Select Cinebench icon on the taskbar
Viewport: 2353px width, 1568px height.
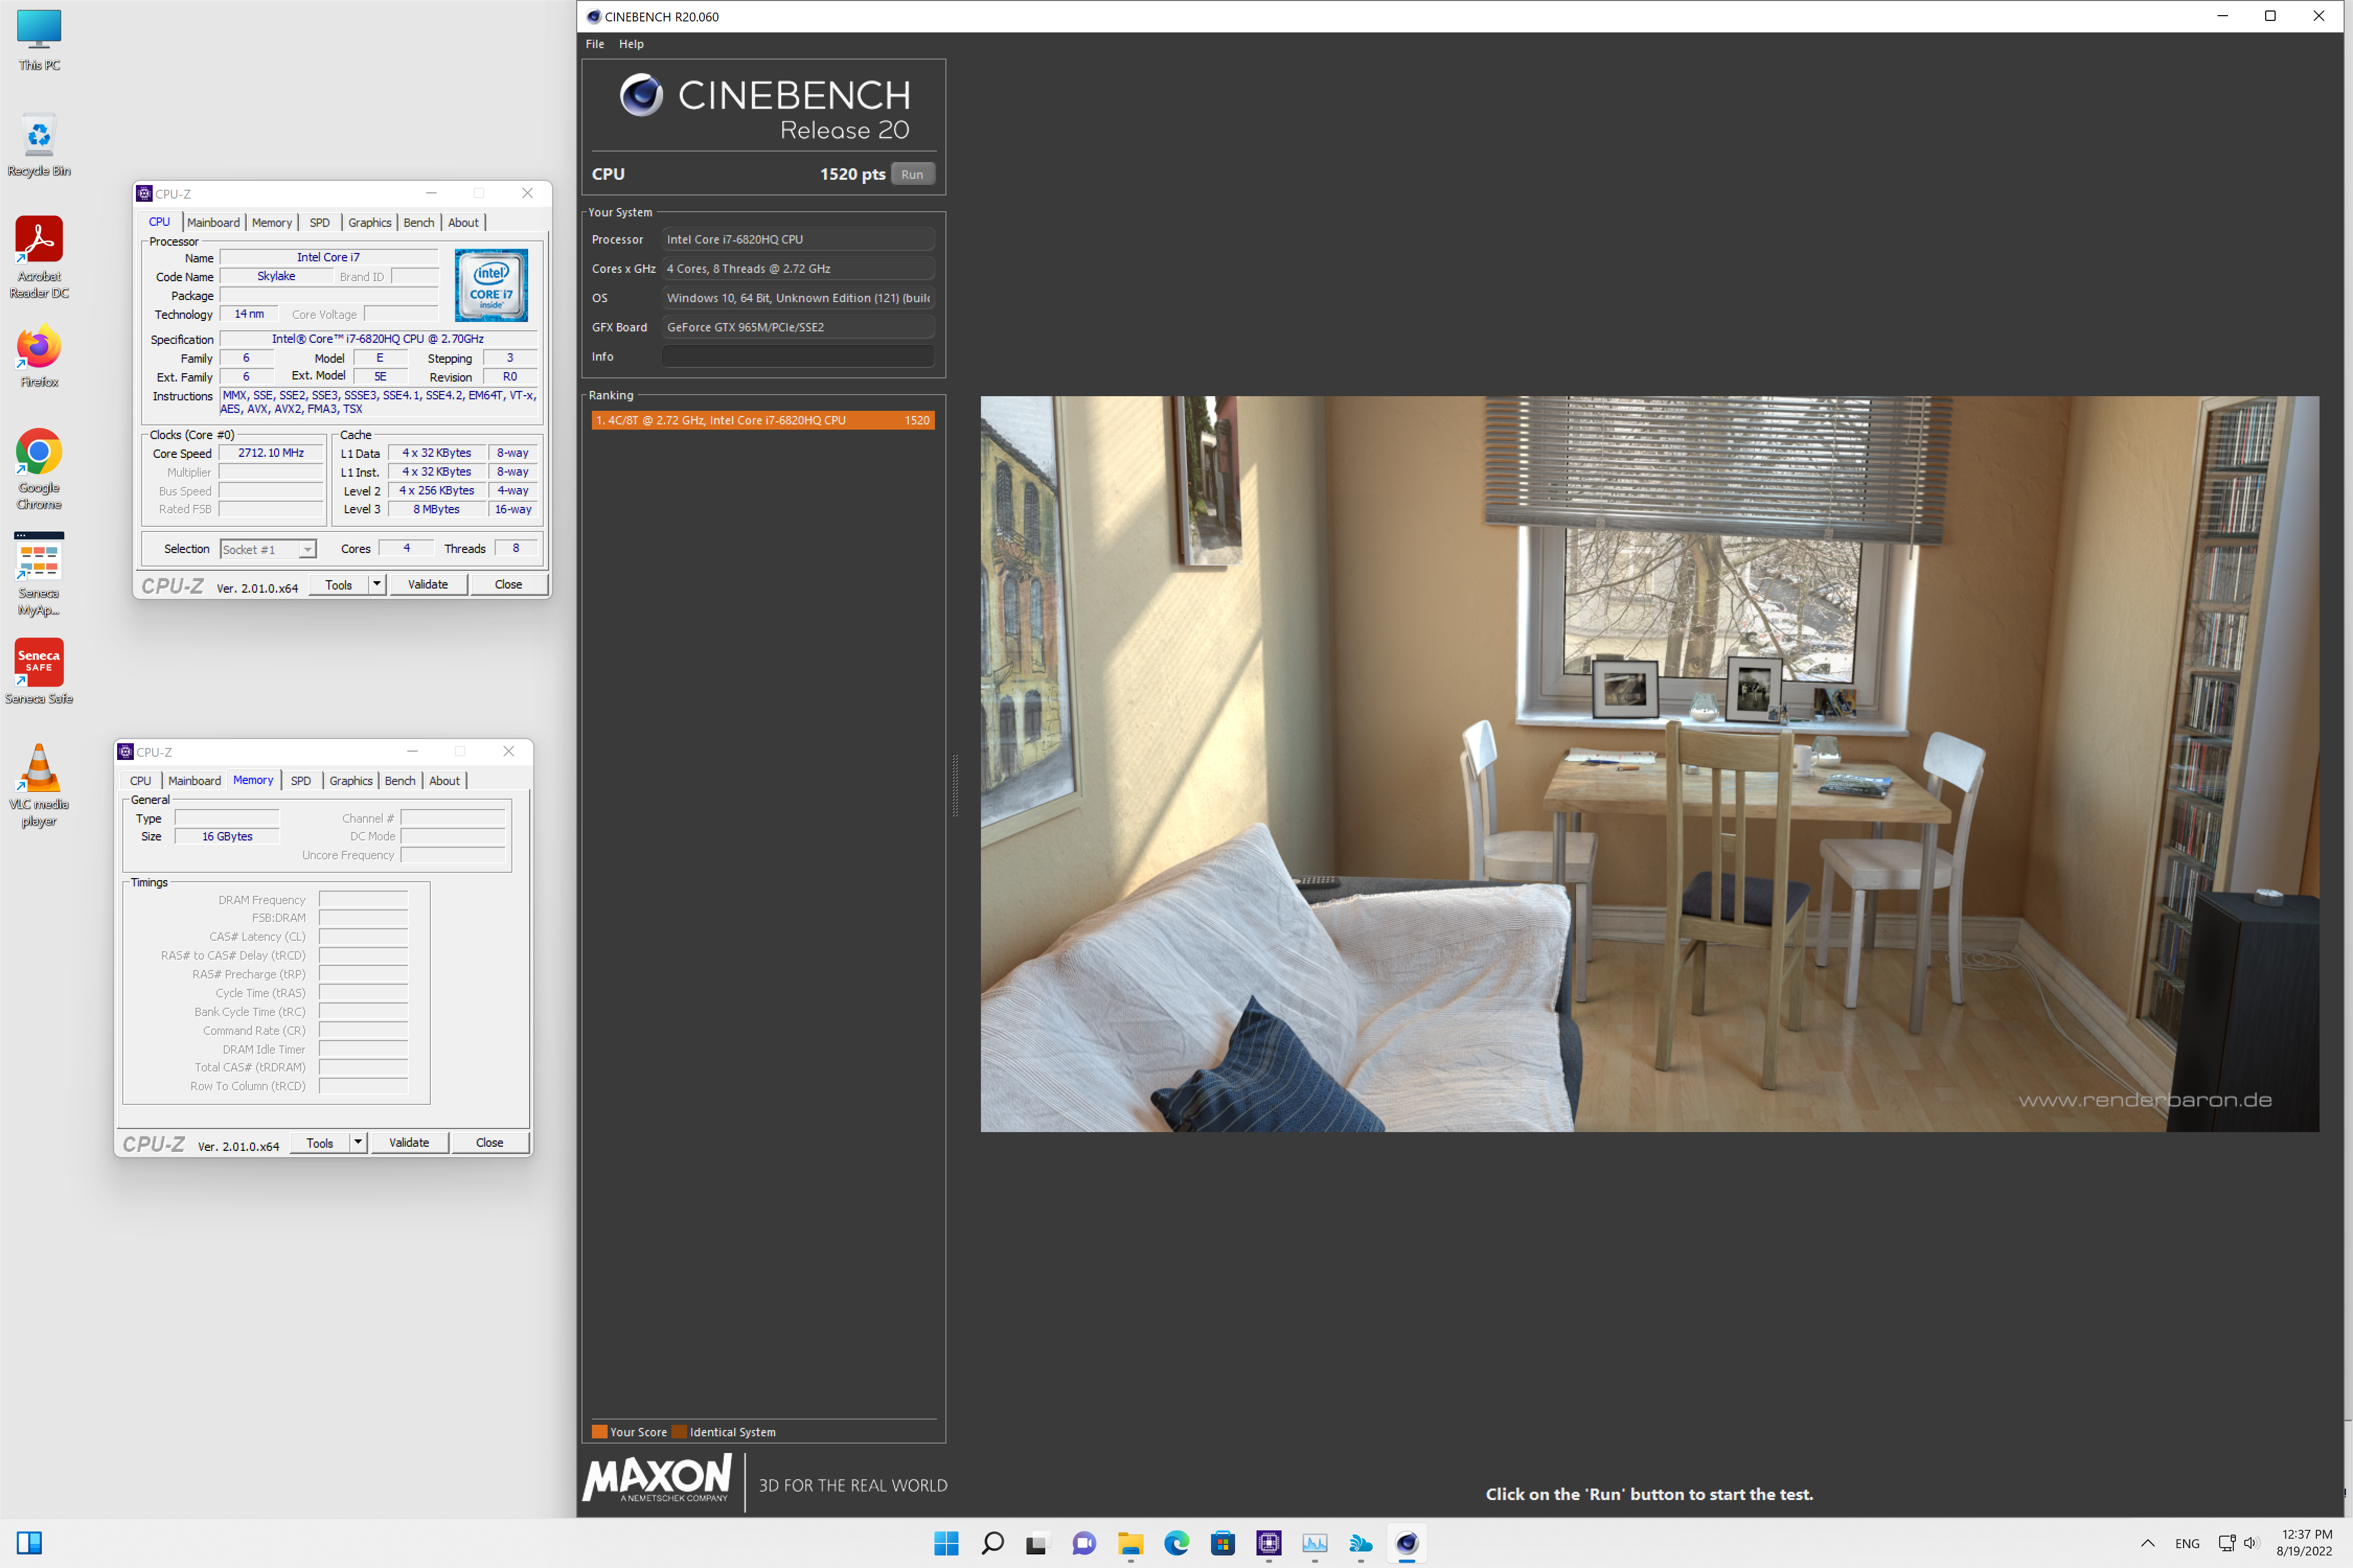pos(1407,1543)
